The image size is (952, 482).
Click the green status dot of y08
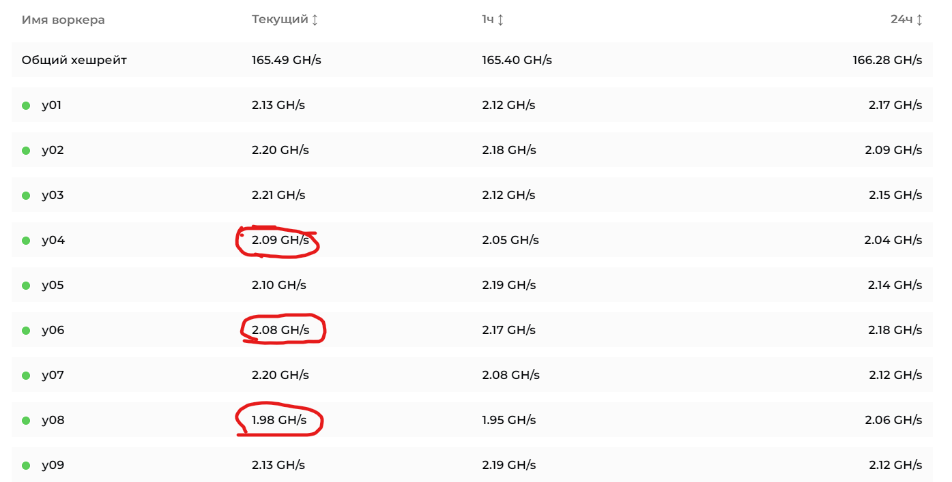pos(26,421)
